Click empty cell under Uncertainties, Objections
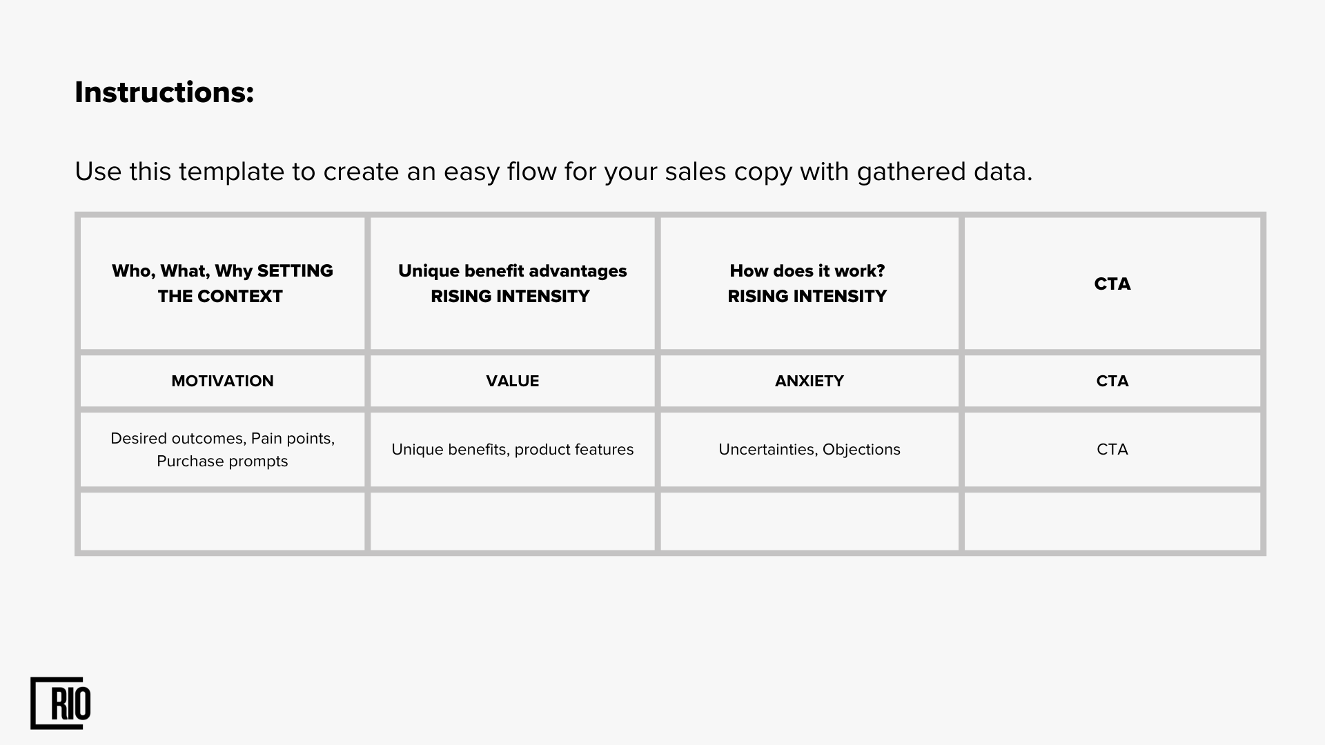This screenshot has height=745, width=1325. point(809,521)
